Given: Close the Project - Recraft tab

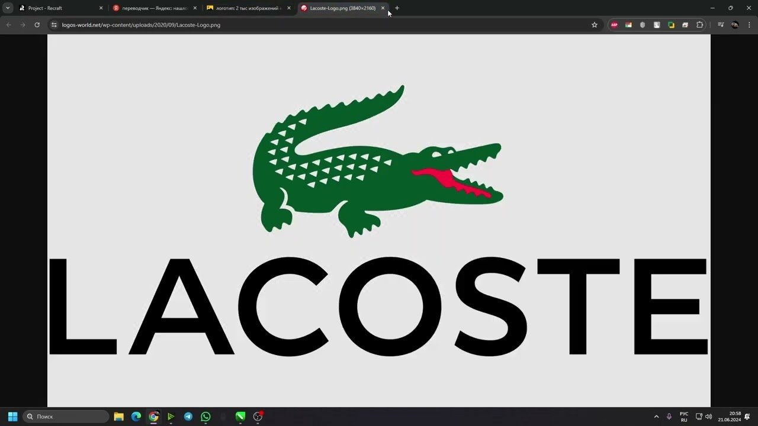Looking at the screenshot, I should click(101, 8).
